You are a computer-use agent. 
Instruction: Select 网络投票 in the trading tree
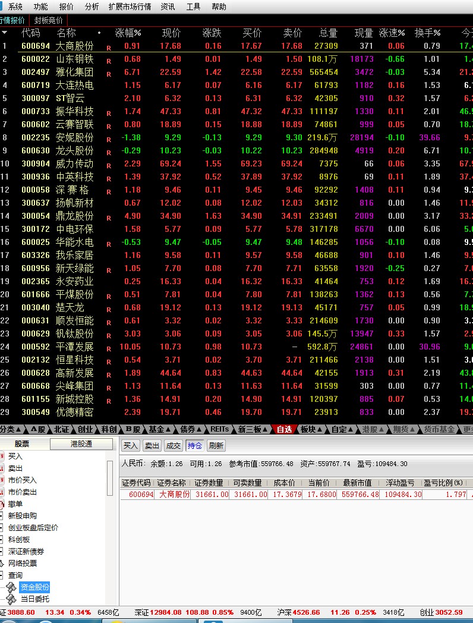22,564
